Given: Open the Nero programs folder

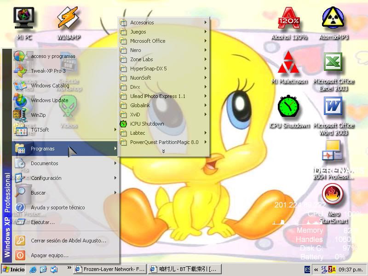Looking at the screenshot, I should (x=164, y=50).
